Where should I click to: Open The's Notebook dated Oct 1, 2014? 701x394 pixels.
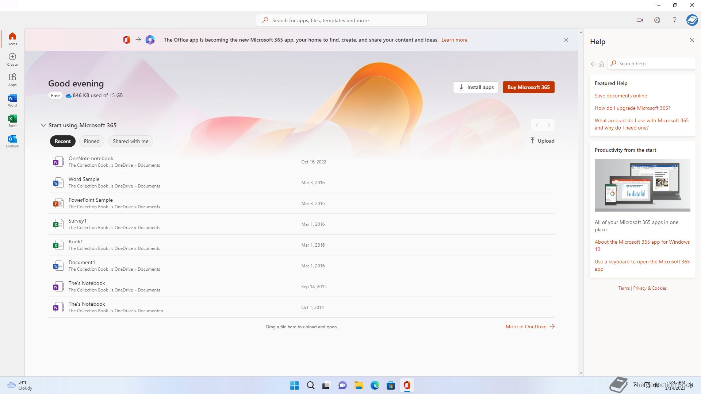point(301,307)
